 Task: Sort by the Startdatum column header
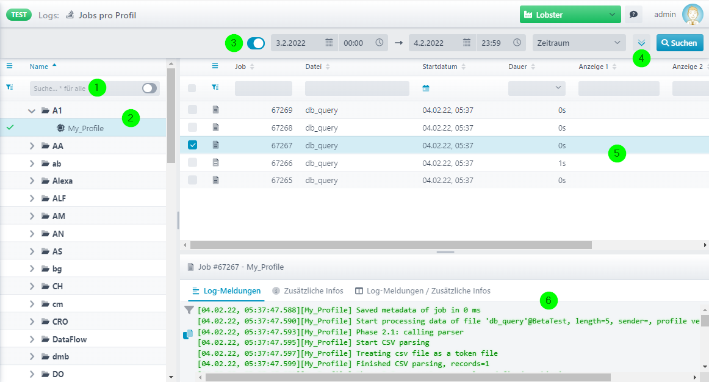click(x=445, y=67)
